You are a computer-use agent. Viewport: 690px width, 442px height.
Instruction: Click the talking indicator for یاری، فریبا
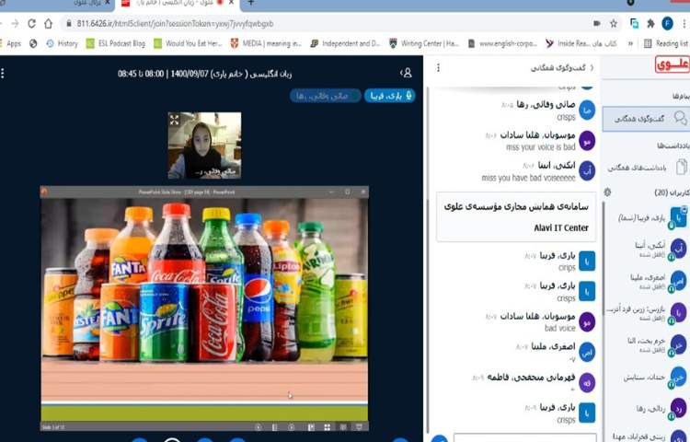click(x=390, y=96)
